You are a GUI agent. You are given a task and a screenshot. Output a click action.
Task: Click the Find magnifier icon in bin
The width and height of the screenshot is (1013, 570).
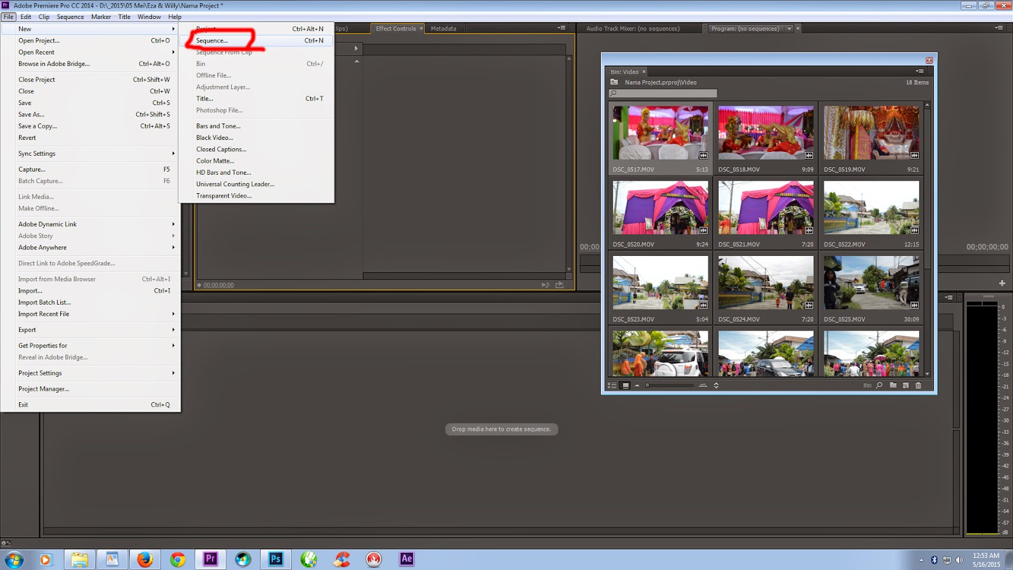tap(879, 385)
